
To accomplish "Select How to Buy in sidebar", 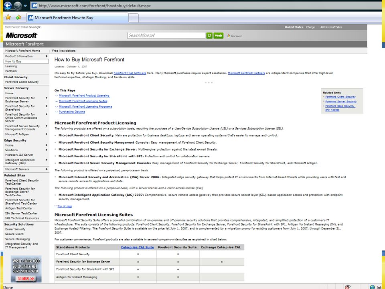I will click(x=26, y=61).
